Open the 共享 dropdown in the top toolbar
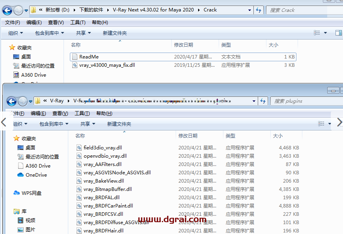 (x=83, y=33)
